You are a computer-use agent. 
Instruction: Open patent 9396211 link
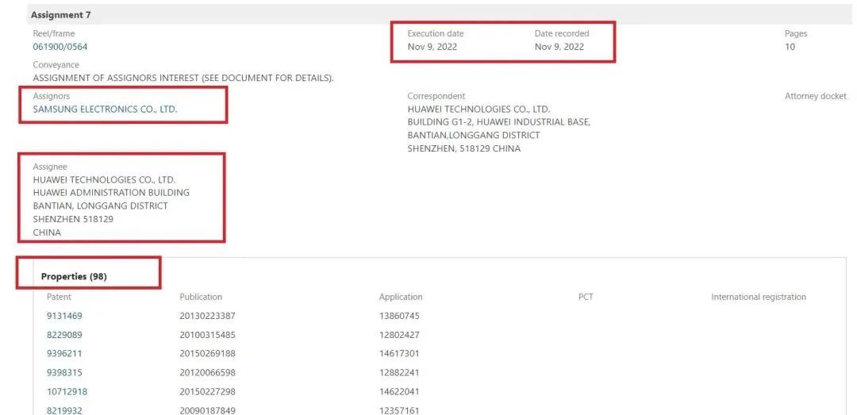point(64,354)
